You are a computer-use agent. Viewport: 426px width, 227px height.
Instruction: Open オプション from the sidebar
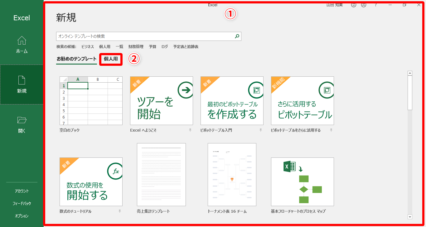tap(22, 216)
